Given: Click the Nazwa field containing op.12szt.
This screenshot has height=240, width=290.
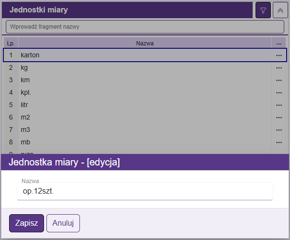Looking at the screenshot, I should 145,191.
